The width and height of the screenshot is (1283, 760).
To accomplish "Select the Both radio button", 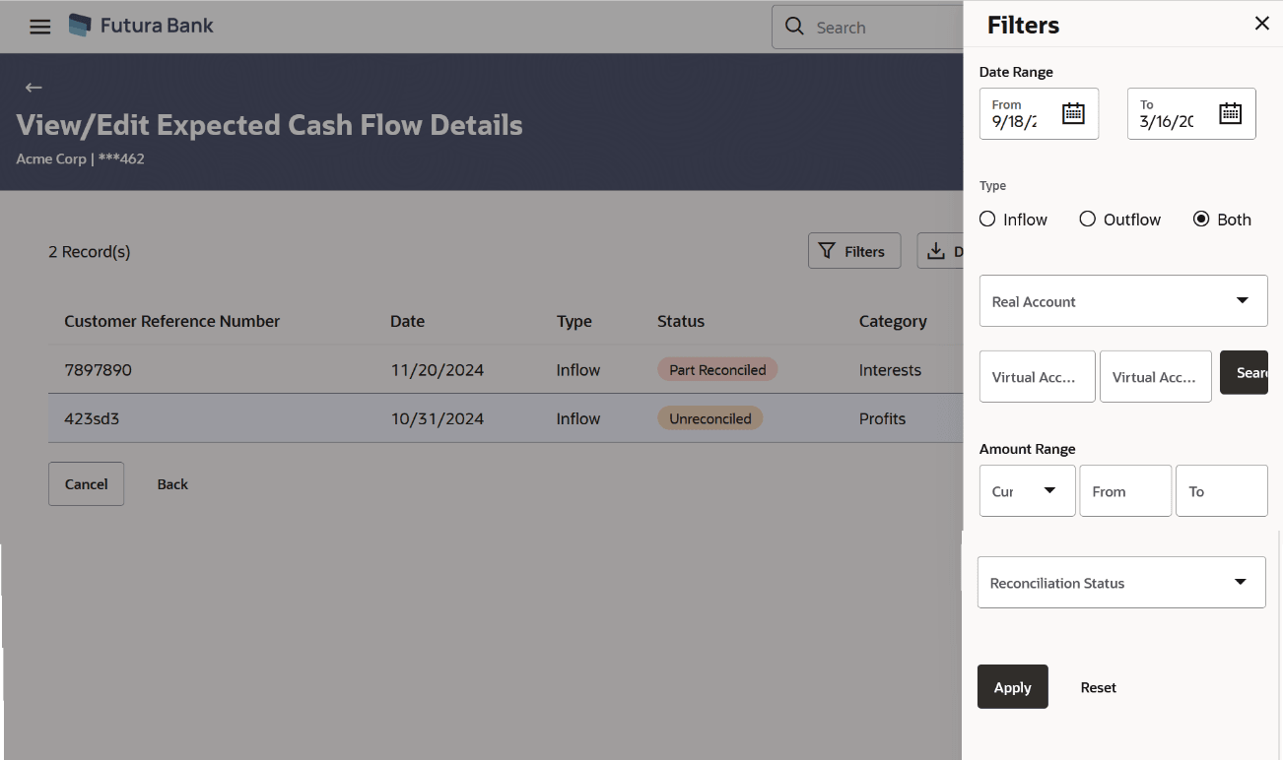I will point(1201,220).
